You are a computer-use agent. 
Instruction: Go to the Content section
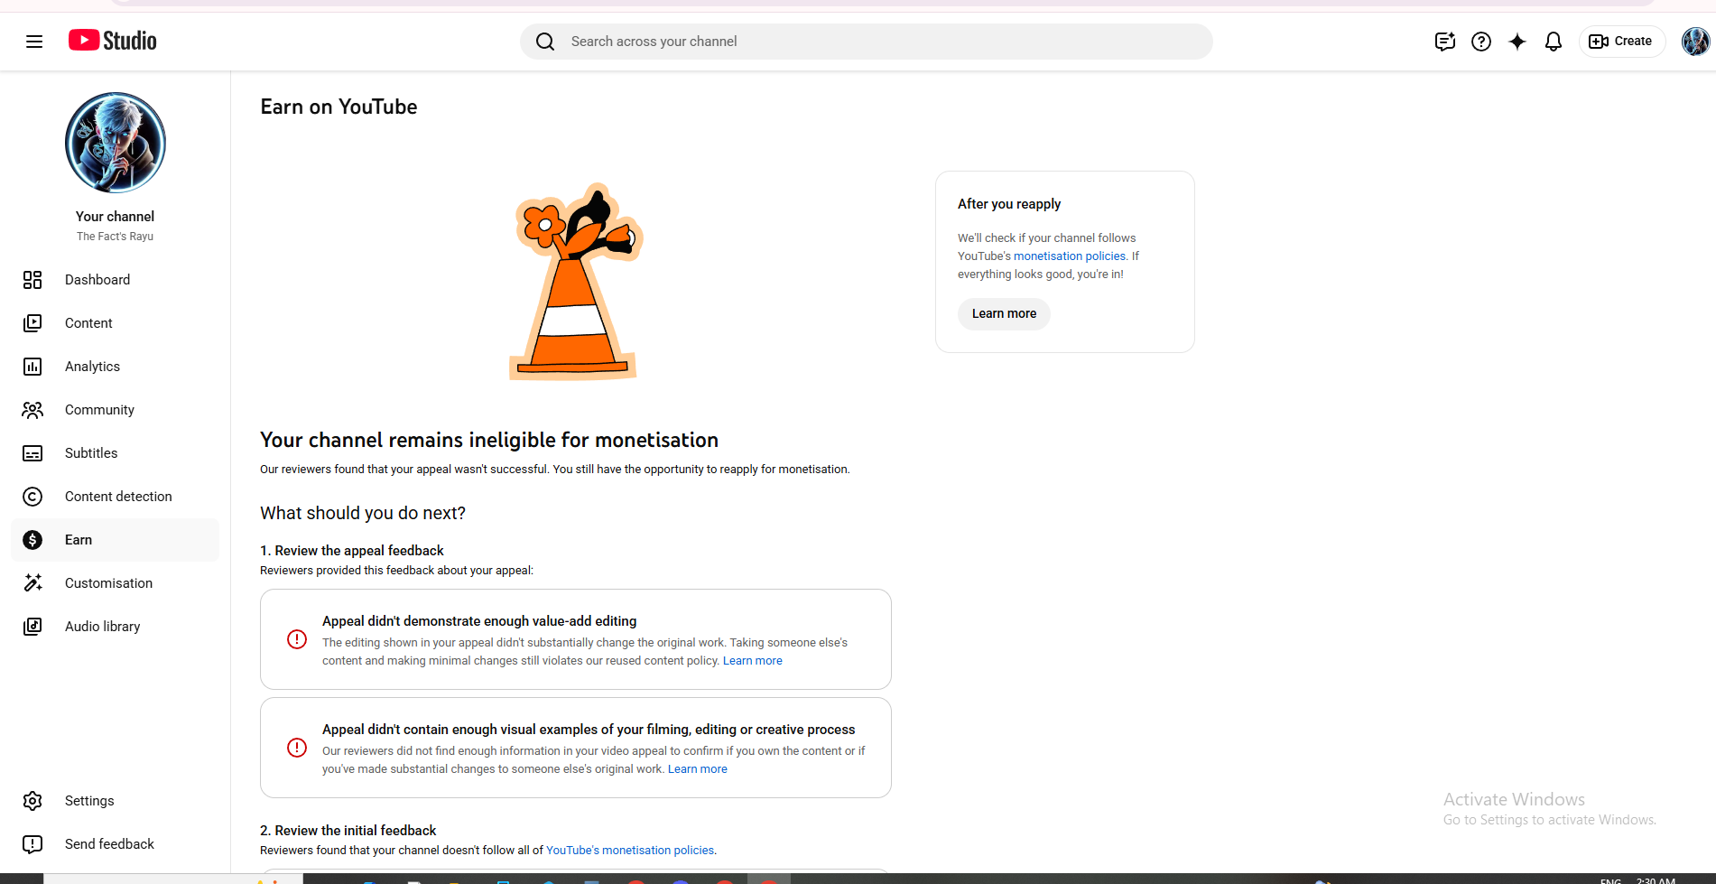coord(88,323)
